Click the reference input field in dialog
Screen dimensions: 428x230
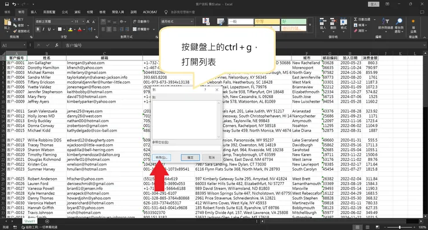tap(186, 148)
